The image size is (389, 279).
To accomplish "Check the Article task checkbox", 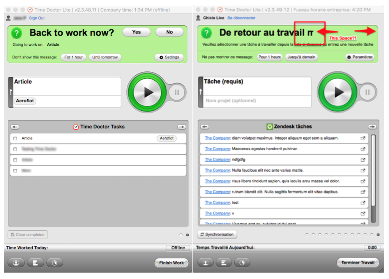I will pyautogui.click(x=15, y=139).
